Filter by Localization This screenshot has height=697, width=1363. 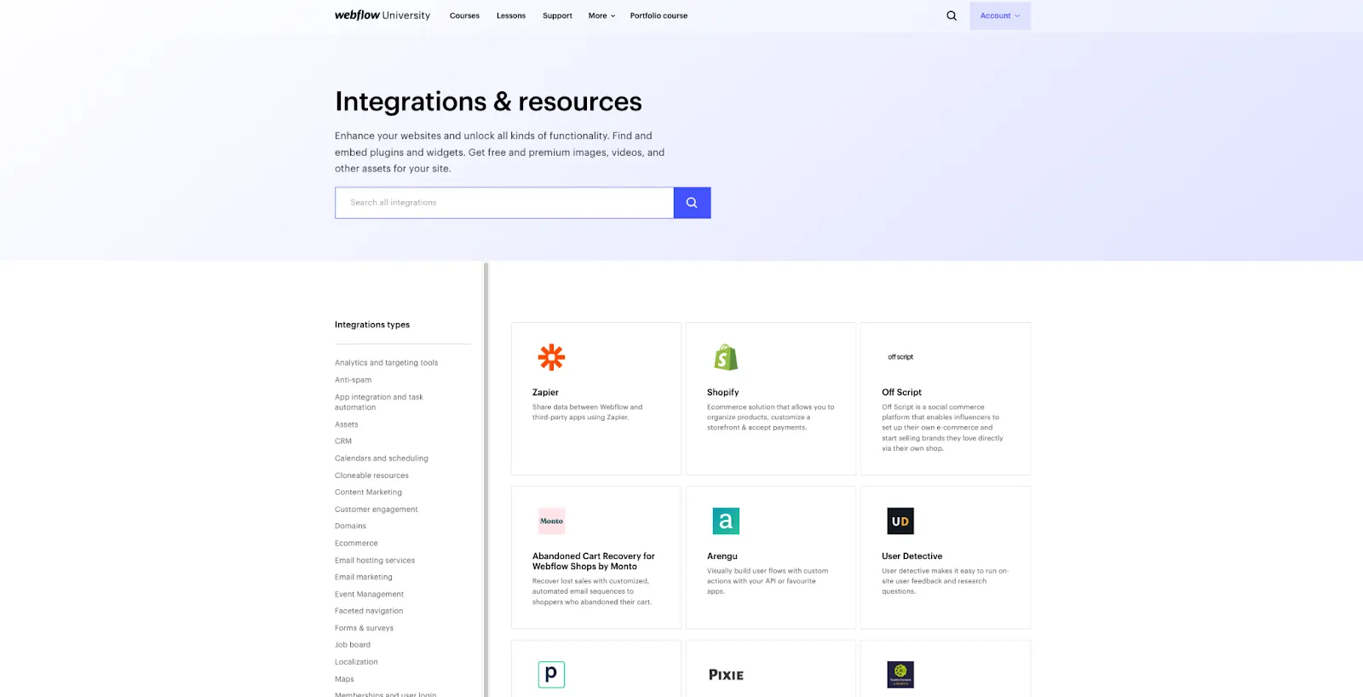pos(356,662)
